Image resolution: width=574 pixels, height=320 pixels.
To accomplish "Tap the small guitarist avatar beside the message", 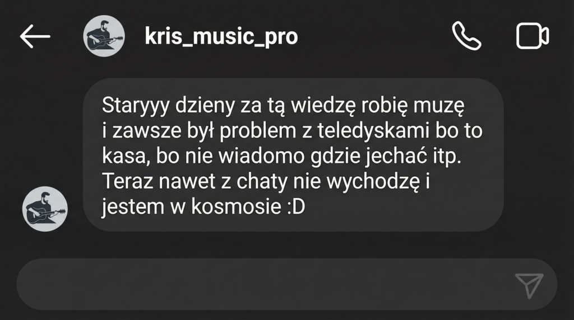I will point(45,209).
